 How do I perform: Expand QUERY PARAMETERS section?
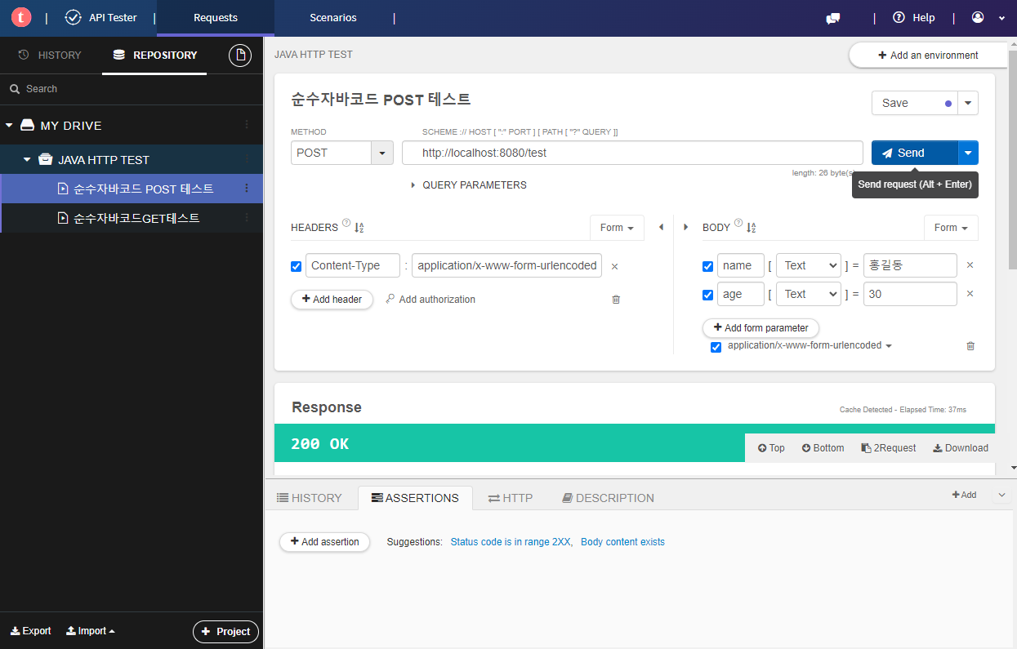468,185
